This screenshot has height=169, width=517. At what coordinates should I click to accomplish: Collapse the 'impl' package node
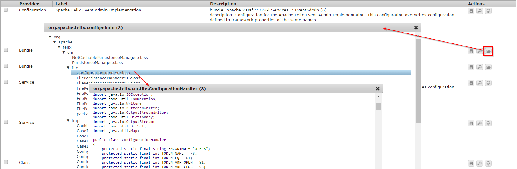(x=68, y=120)
